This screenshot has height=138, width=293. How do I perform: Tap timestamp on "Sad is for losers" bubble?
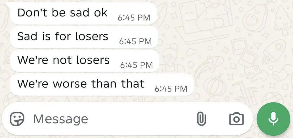[x=135, y=41]
